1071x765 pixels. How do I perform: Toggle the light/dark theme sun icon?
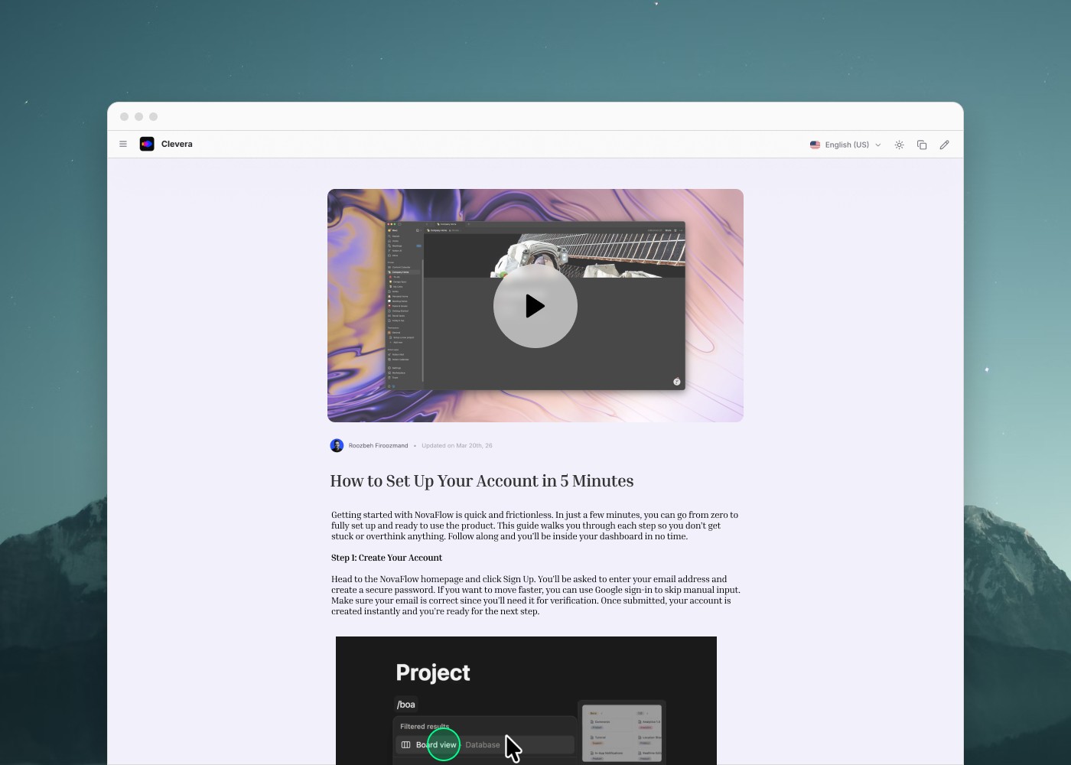(x=900, y=145)
